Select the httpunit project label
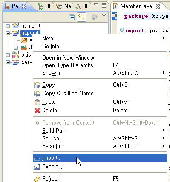The width and height of the screenshot is (170, 182). 30,33
